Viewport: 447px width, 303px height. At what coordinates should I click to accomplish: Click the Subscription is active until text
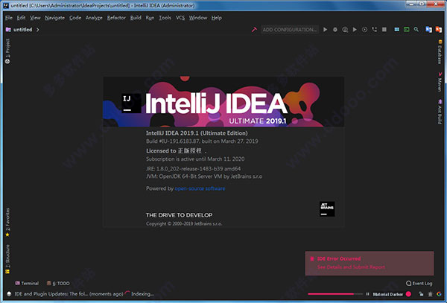(195, 159)
